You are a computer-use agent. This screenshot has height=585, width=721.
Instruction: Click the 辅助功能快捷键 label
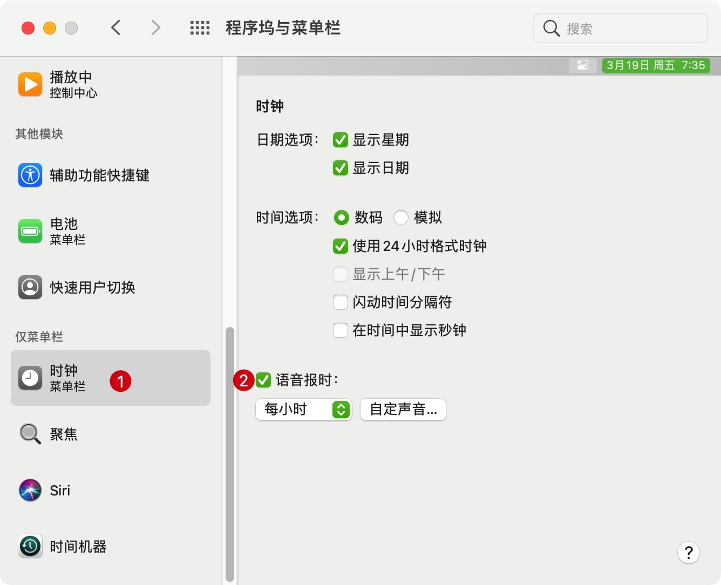click(99, 175)
